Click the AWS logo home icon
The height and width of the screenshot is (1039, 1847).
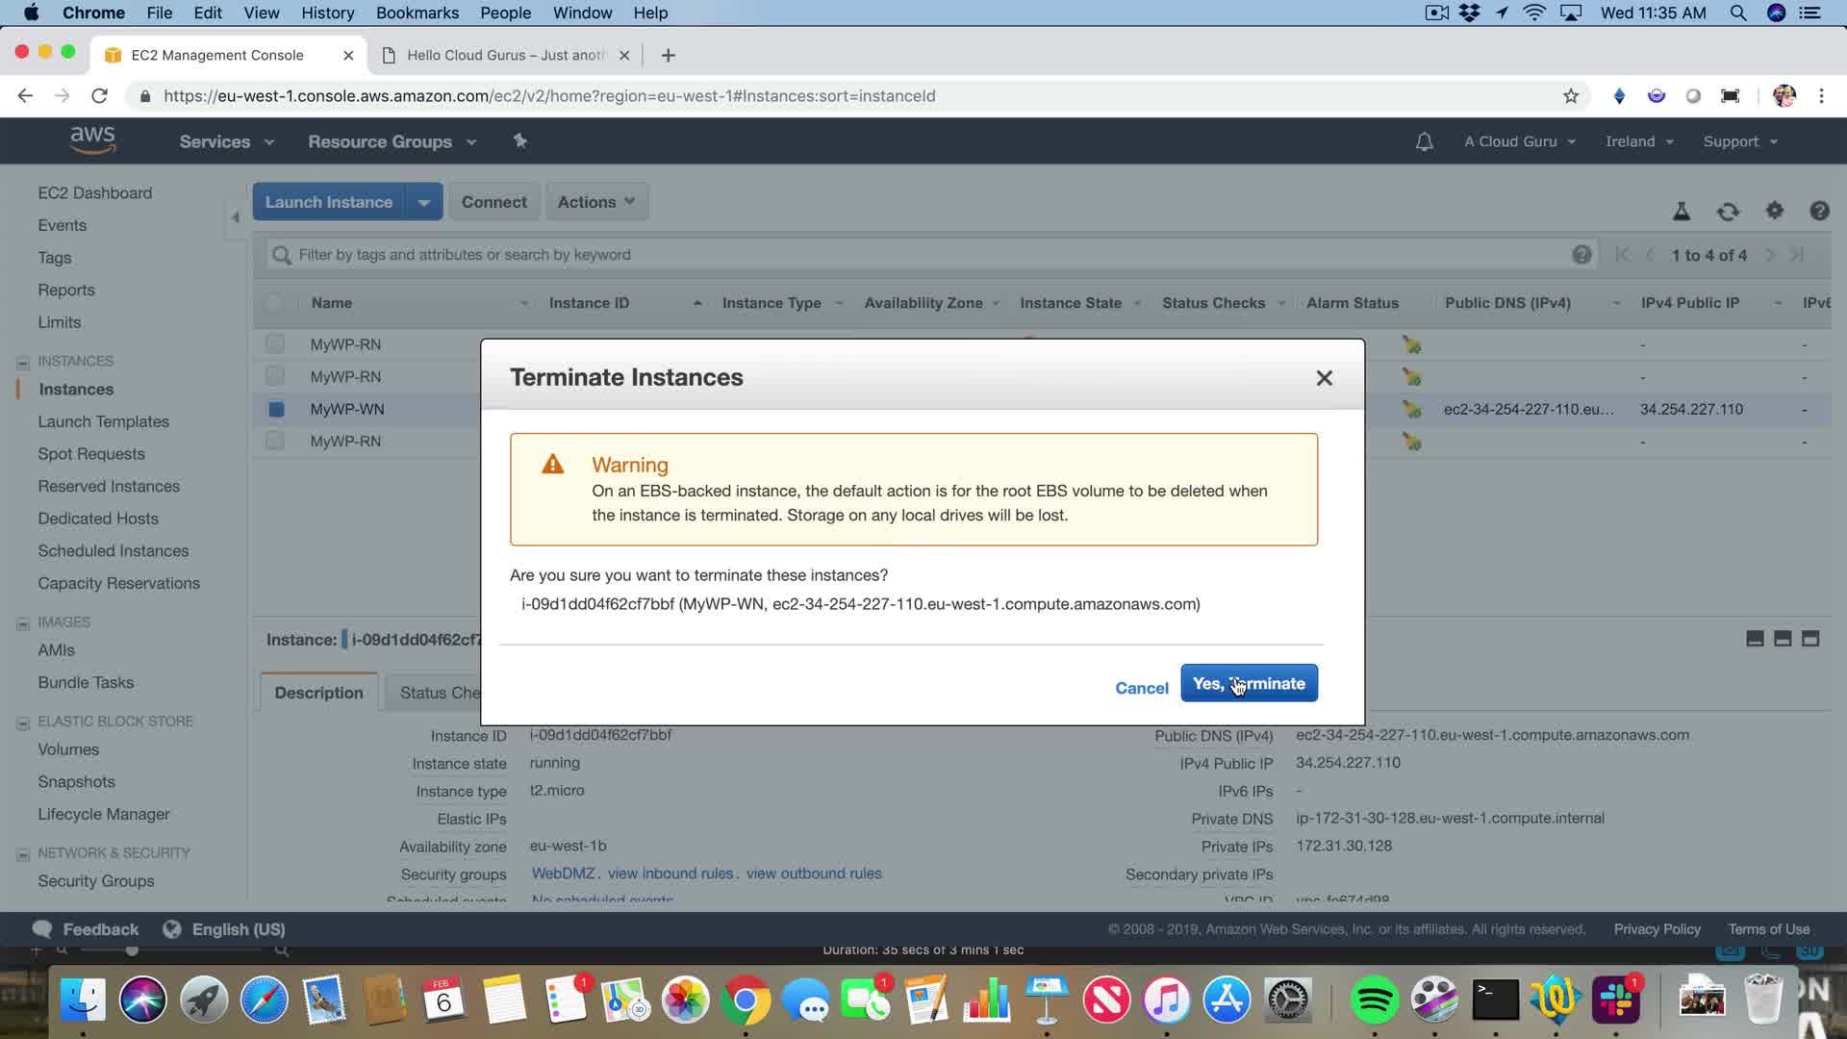click(92, 140)
